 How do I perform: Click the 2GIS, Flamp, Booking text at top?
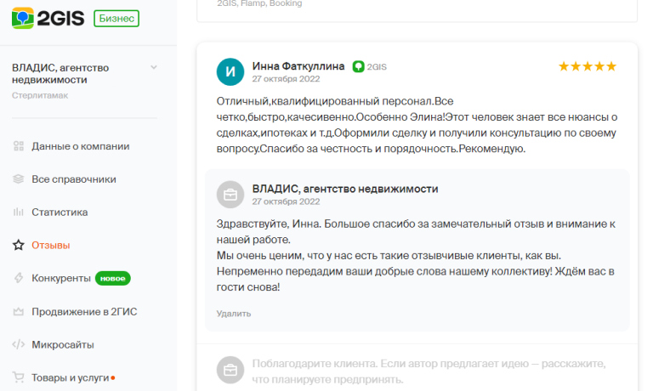point(259,3)
